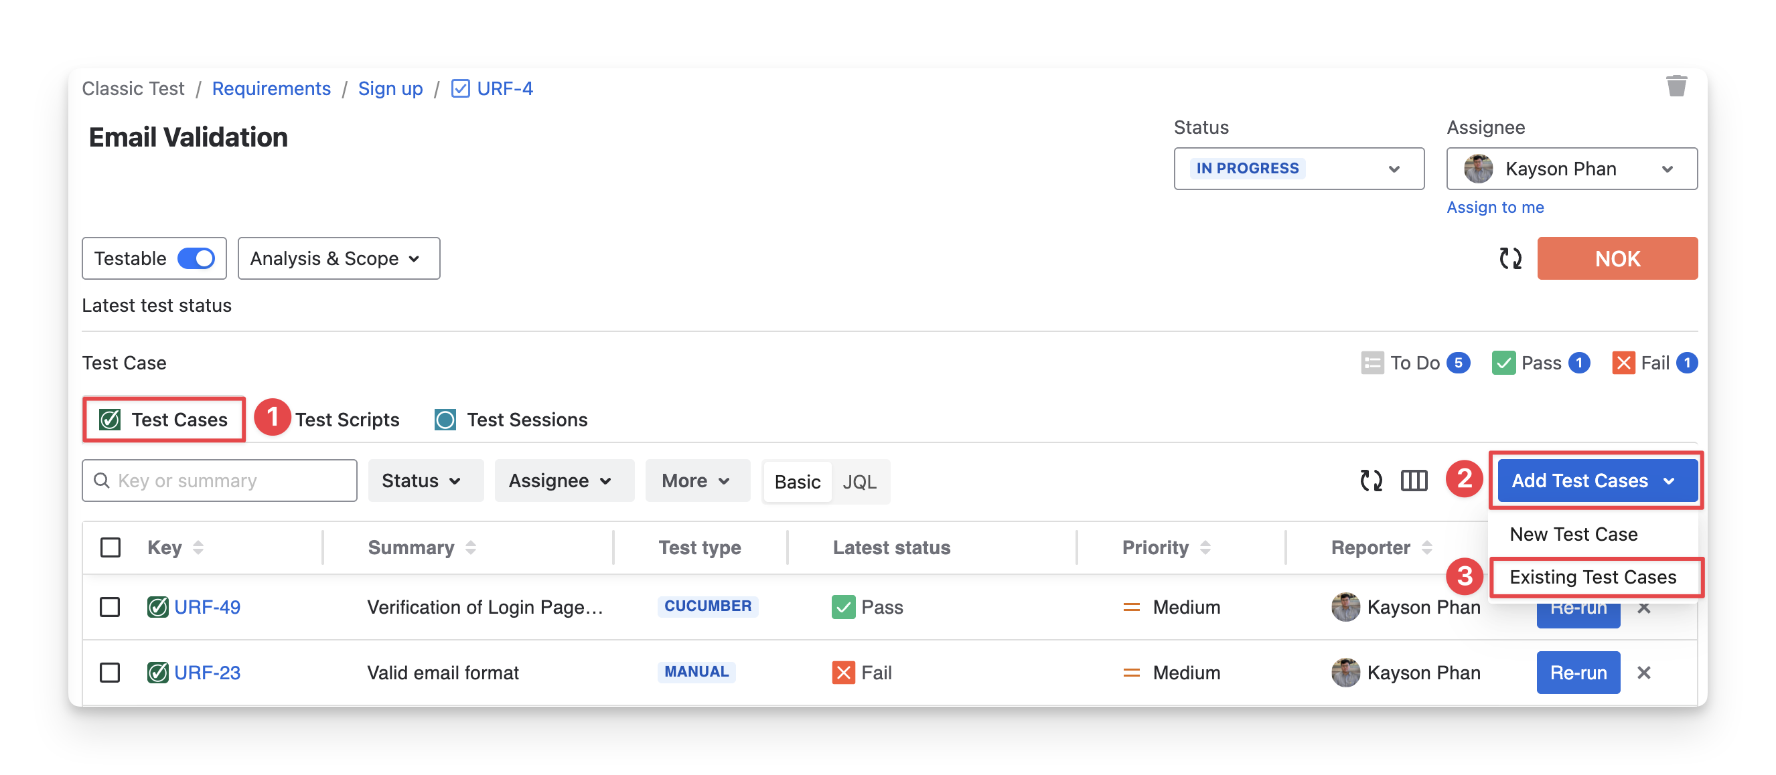The height and width of the screenshot is (775, 1776).
Task: Tick the select-all header checkbox
Action: click(110, 547)
